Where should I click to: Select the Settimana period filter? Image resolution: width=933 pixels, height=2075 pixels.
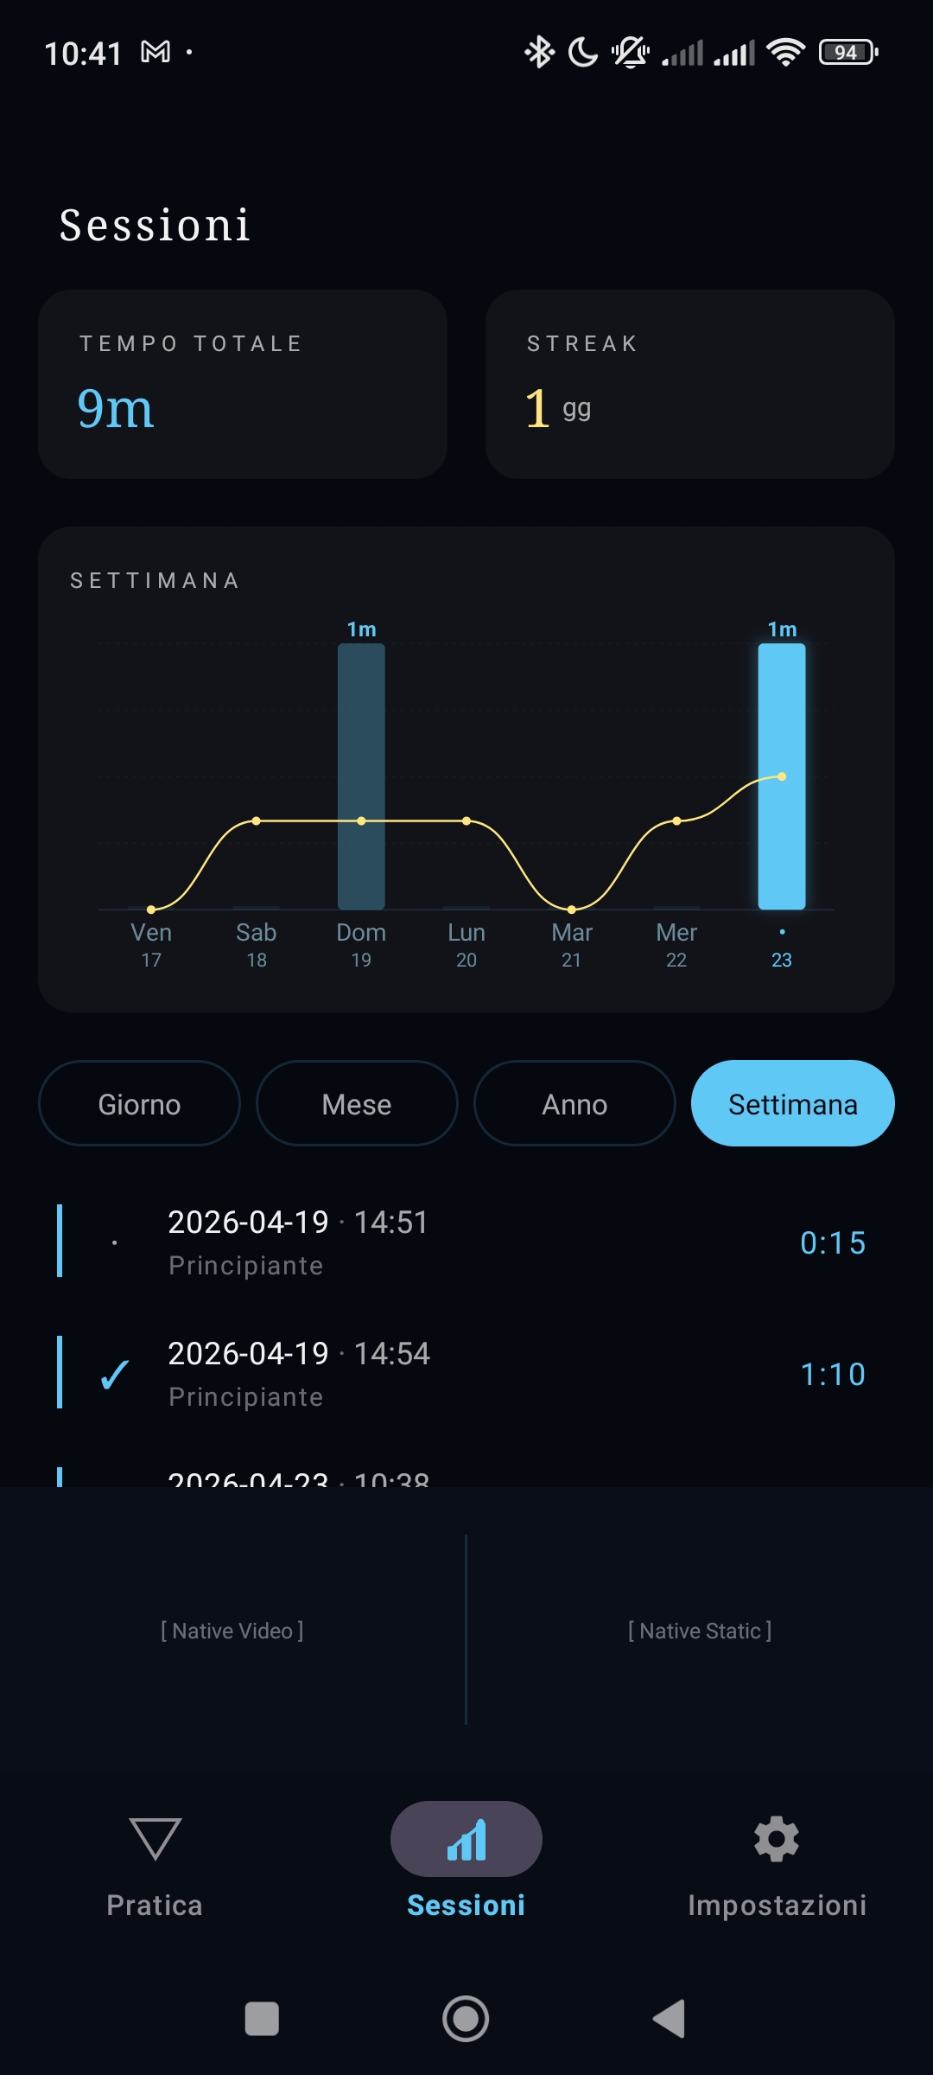[x=793, y=1103]
